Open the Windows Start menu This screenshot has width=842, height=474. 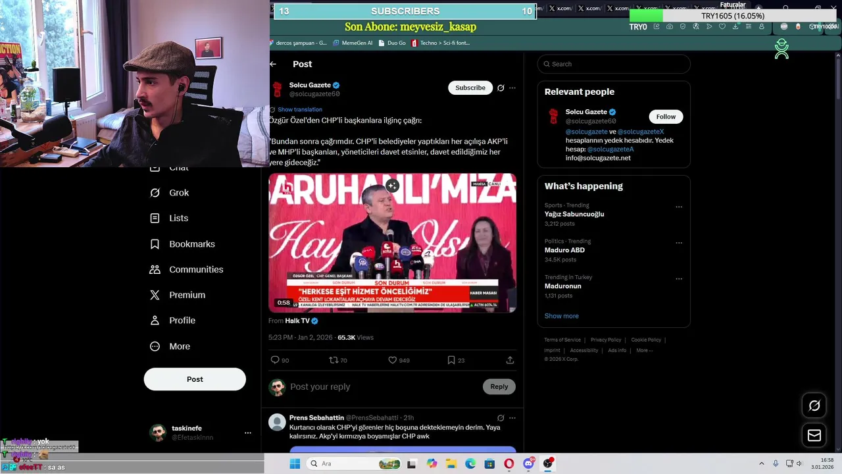(x=295, y=463)
